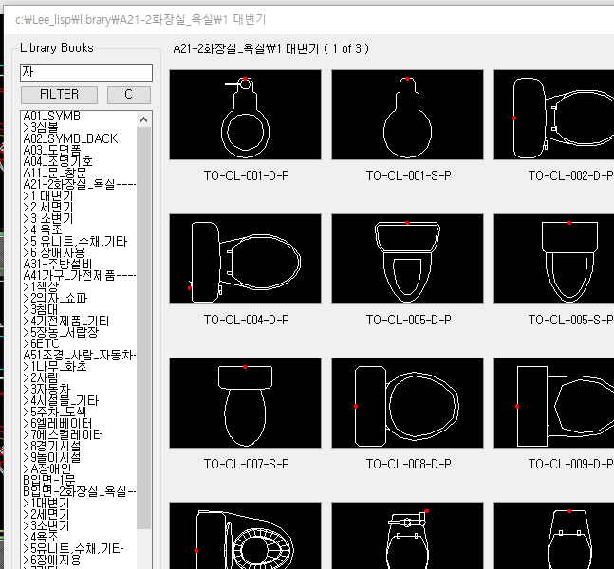Select the TO-CL-008-D-P toilet thumbnail
The width and height of the screenshot is (614, 569).
coord(407,403)
